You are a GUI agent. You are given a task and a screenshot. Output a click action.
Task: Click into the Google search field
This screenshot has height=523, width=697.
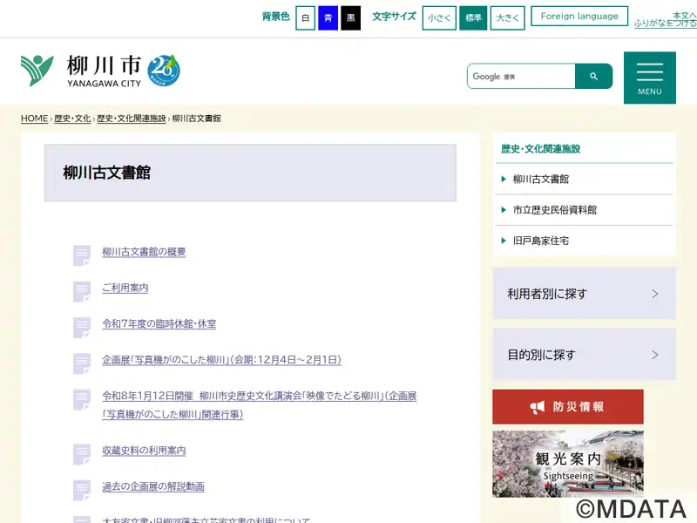(521, 77)
